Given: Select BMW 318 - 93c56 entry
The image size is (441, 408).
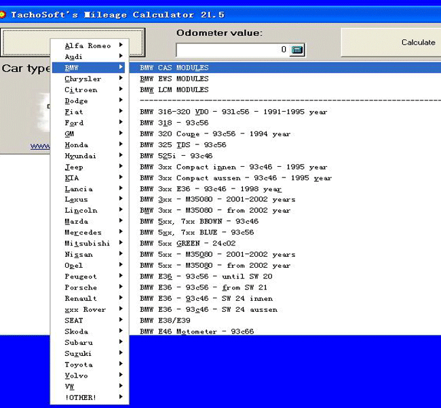Looking at the screenshot, I should pyautogui.click(x=285, y=123).
